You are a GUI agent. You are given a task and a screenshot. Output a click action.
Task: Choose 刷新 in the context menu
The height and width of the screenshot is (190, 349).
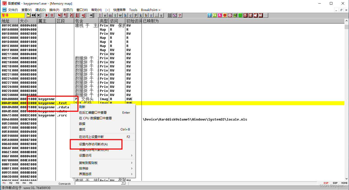(103, 107)
